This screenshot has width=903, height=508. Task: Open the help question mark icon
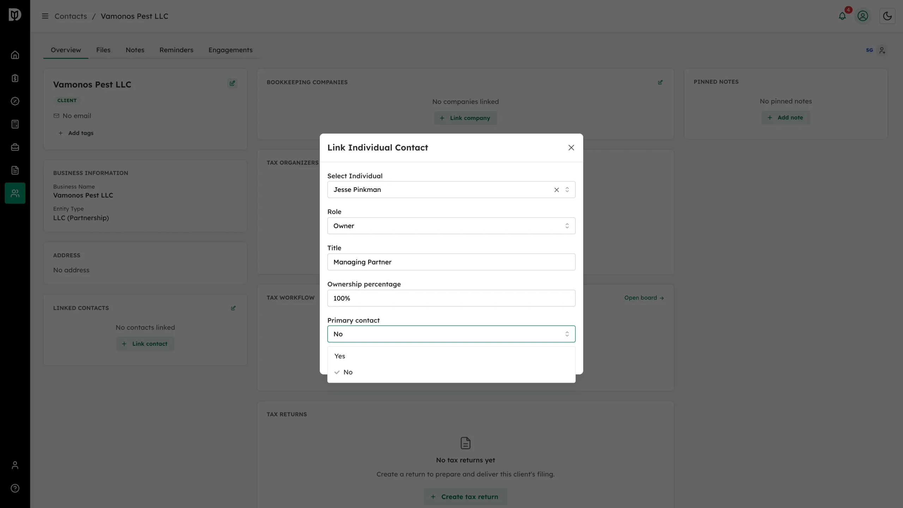click(15, 488)
